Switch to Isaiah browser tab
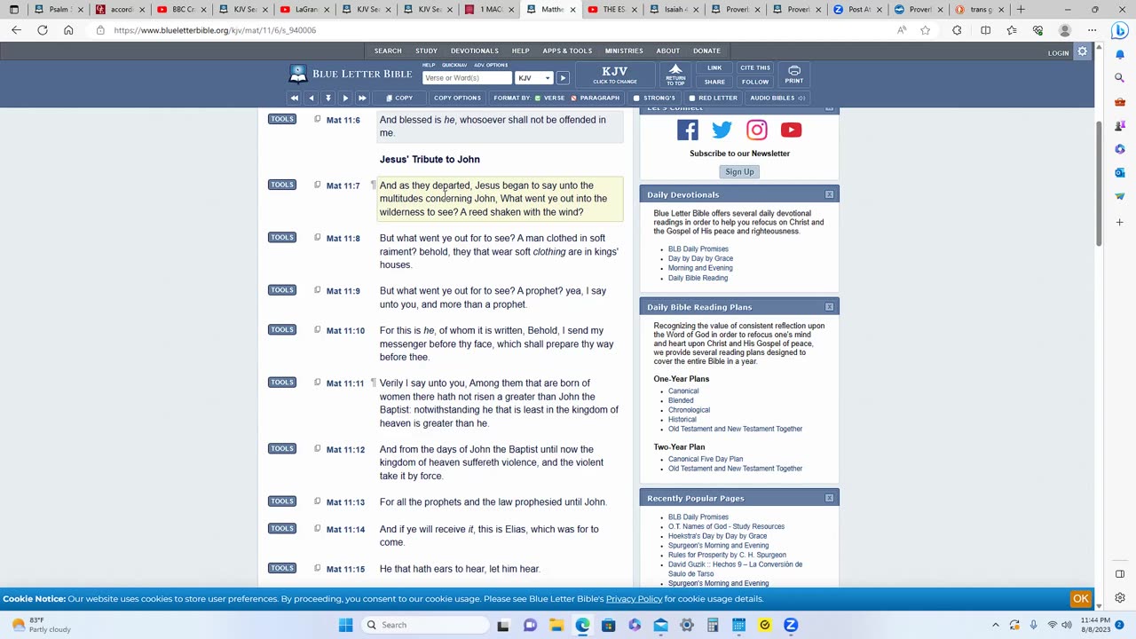This screenshot has height=639, width=1136. (x=674, y=10)
